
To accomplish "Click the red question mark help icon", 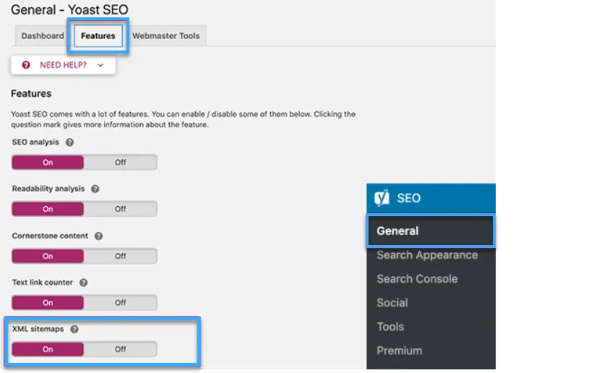I will click(26, 65).
